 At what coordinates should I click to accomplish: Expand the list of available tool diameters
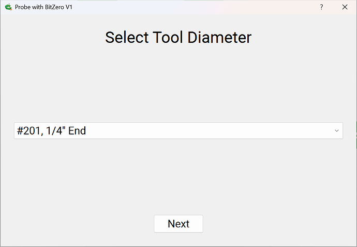point(337,131)
